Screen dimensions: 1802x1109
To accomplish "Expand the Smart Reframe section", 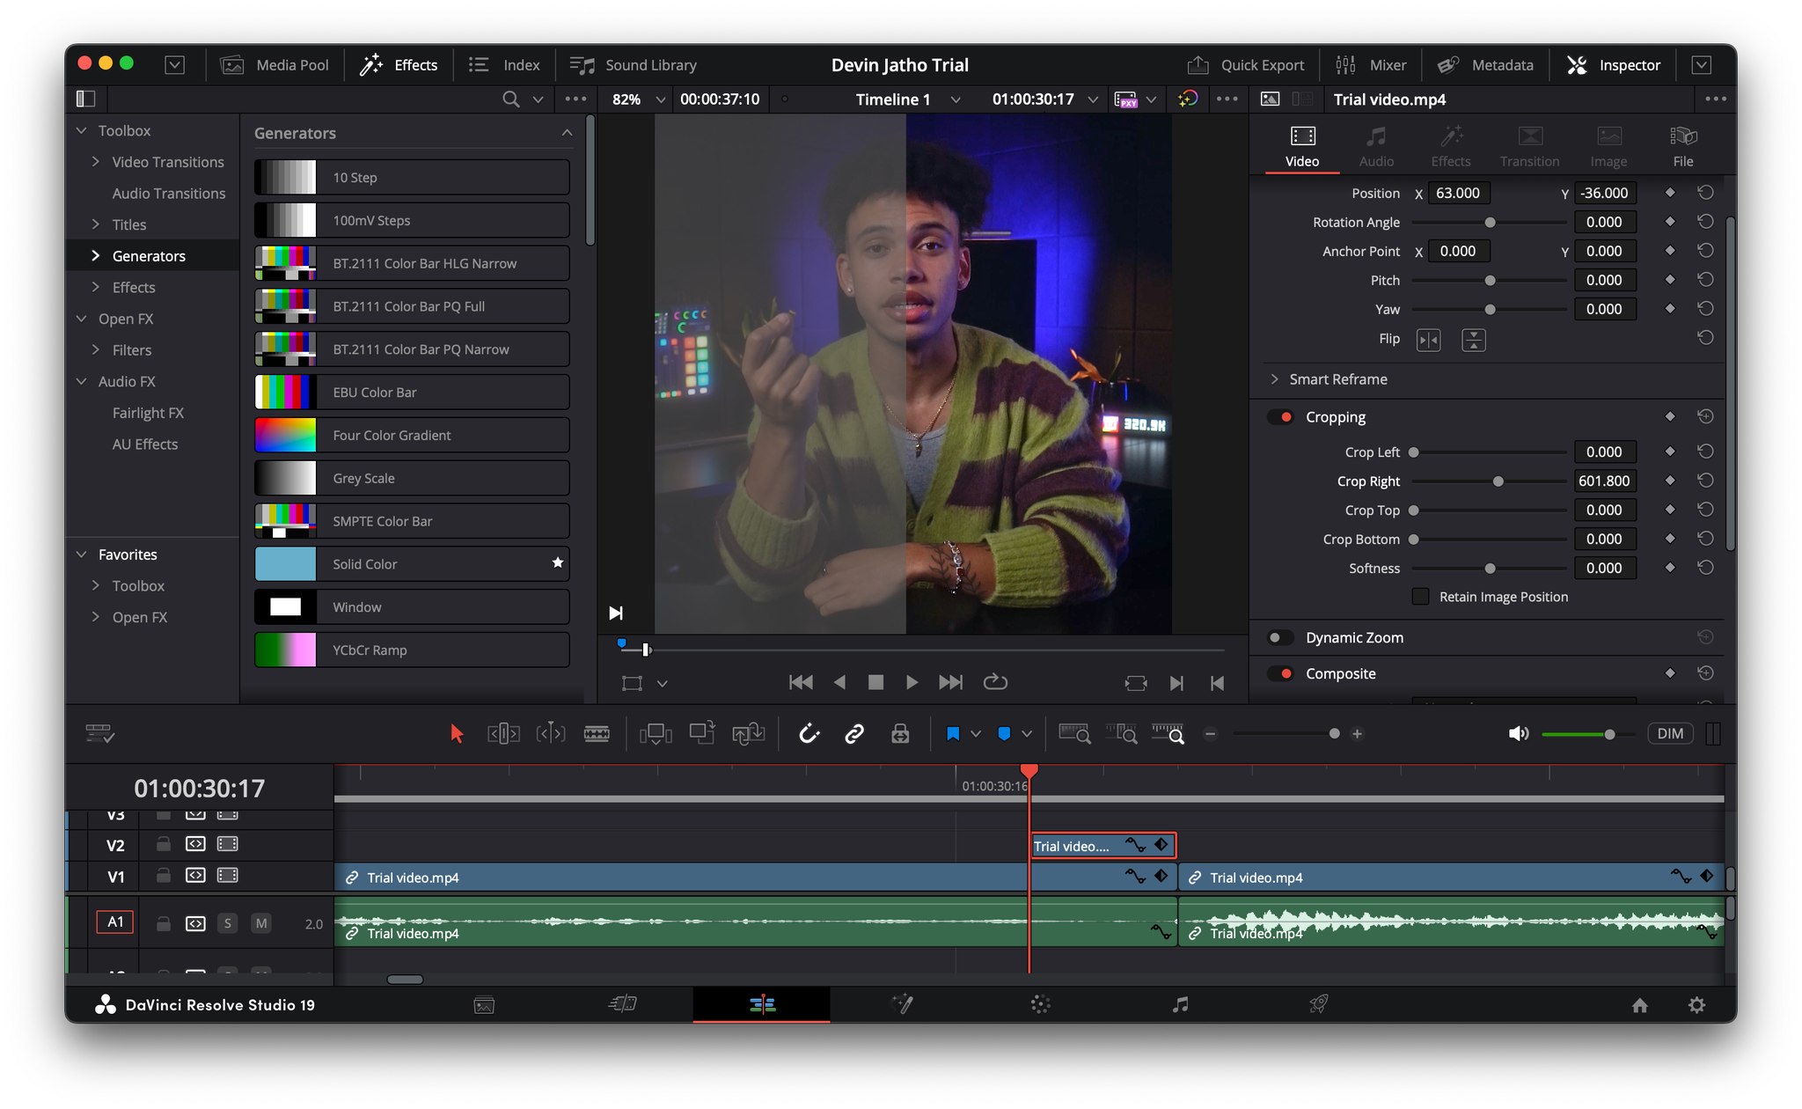I will pos(1274,379).
